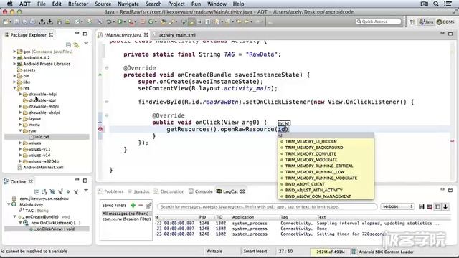Click the green Run toolbar button

tap(120, 21)
